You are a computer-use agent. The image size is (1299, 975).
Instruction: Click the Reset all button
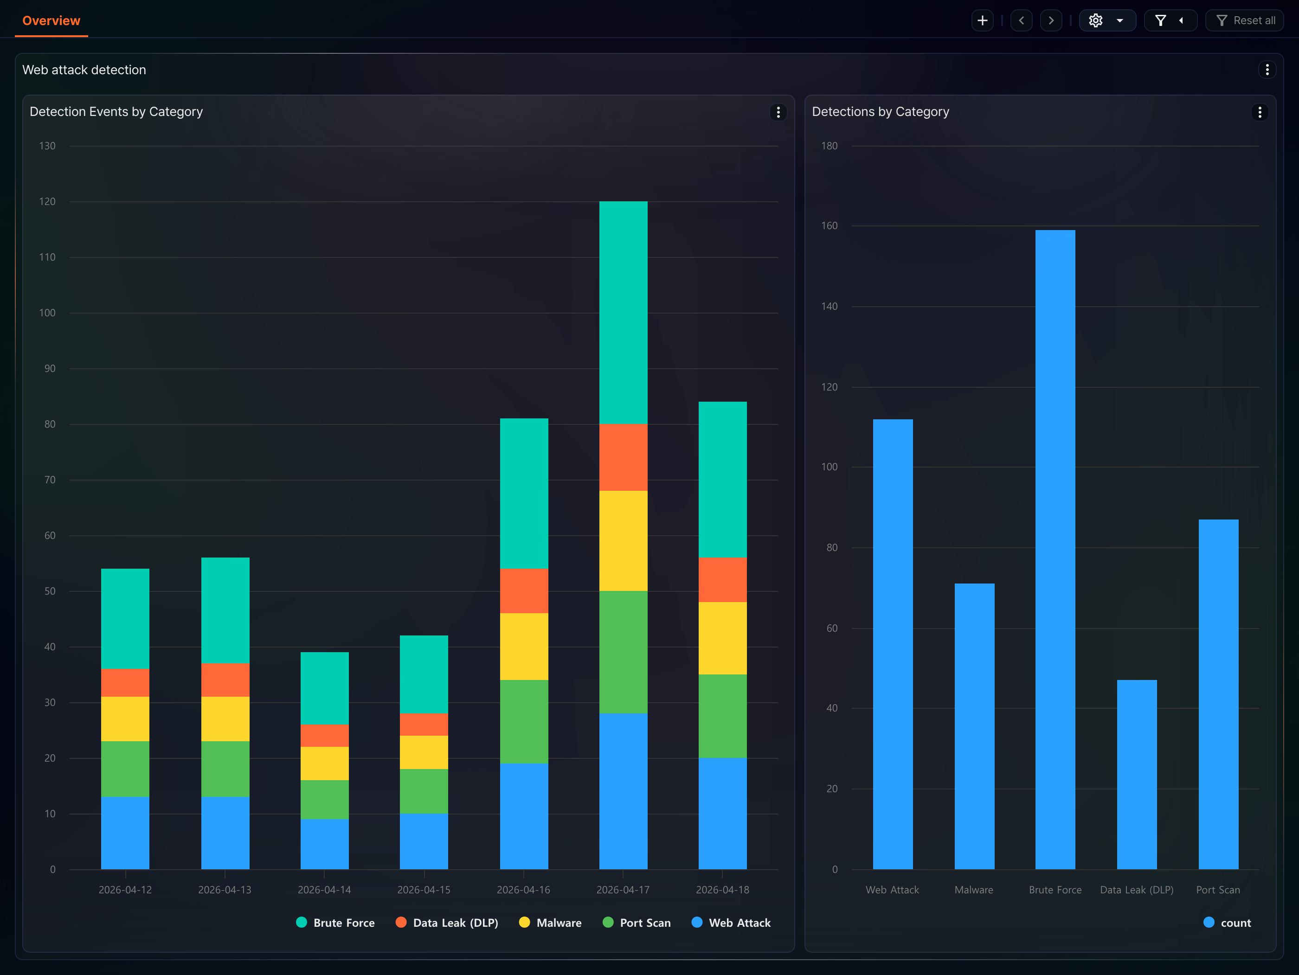tap(1244, 20)
